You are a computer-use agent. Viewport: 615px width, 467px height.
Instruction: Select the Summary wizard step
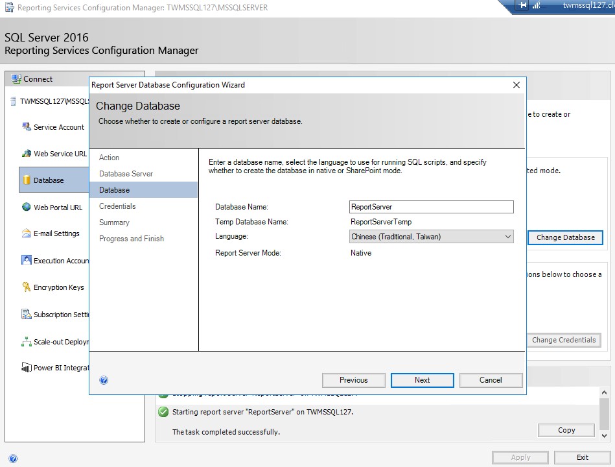[x=114, y=222]
